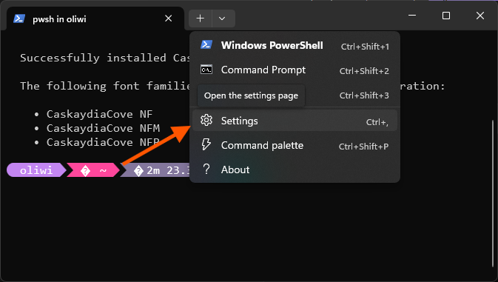Minimize the terminal window

[x=412, y=16]
